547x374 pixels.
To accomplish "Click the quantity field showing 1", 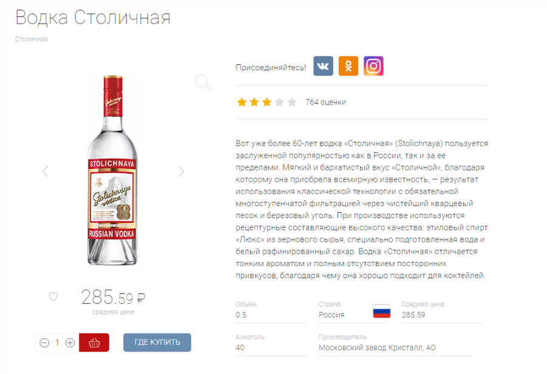I will point(57,342).
